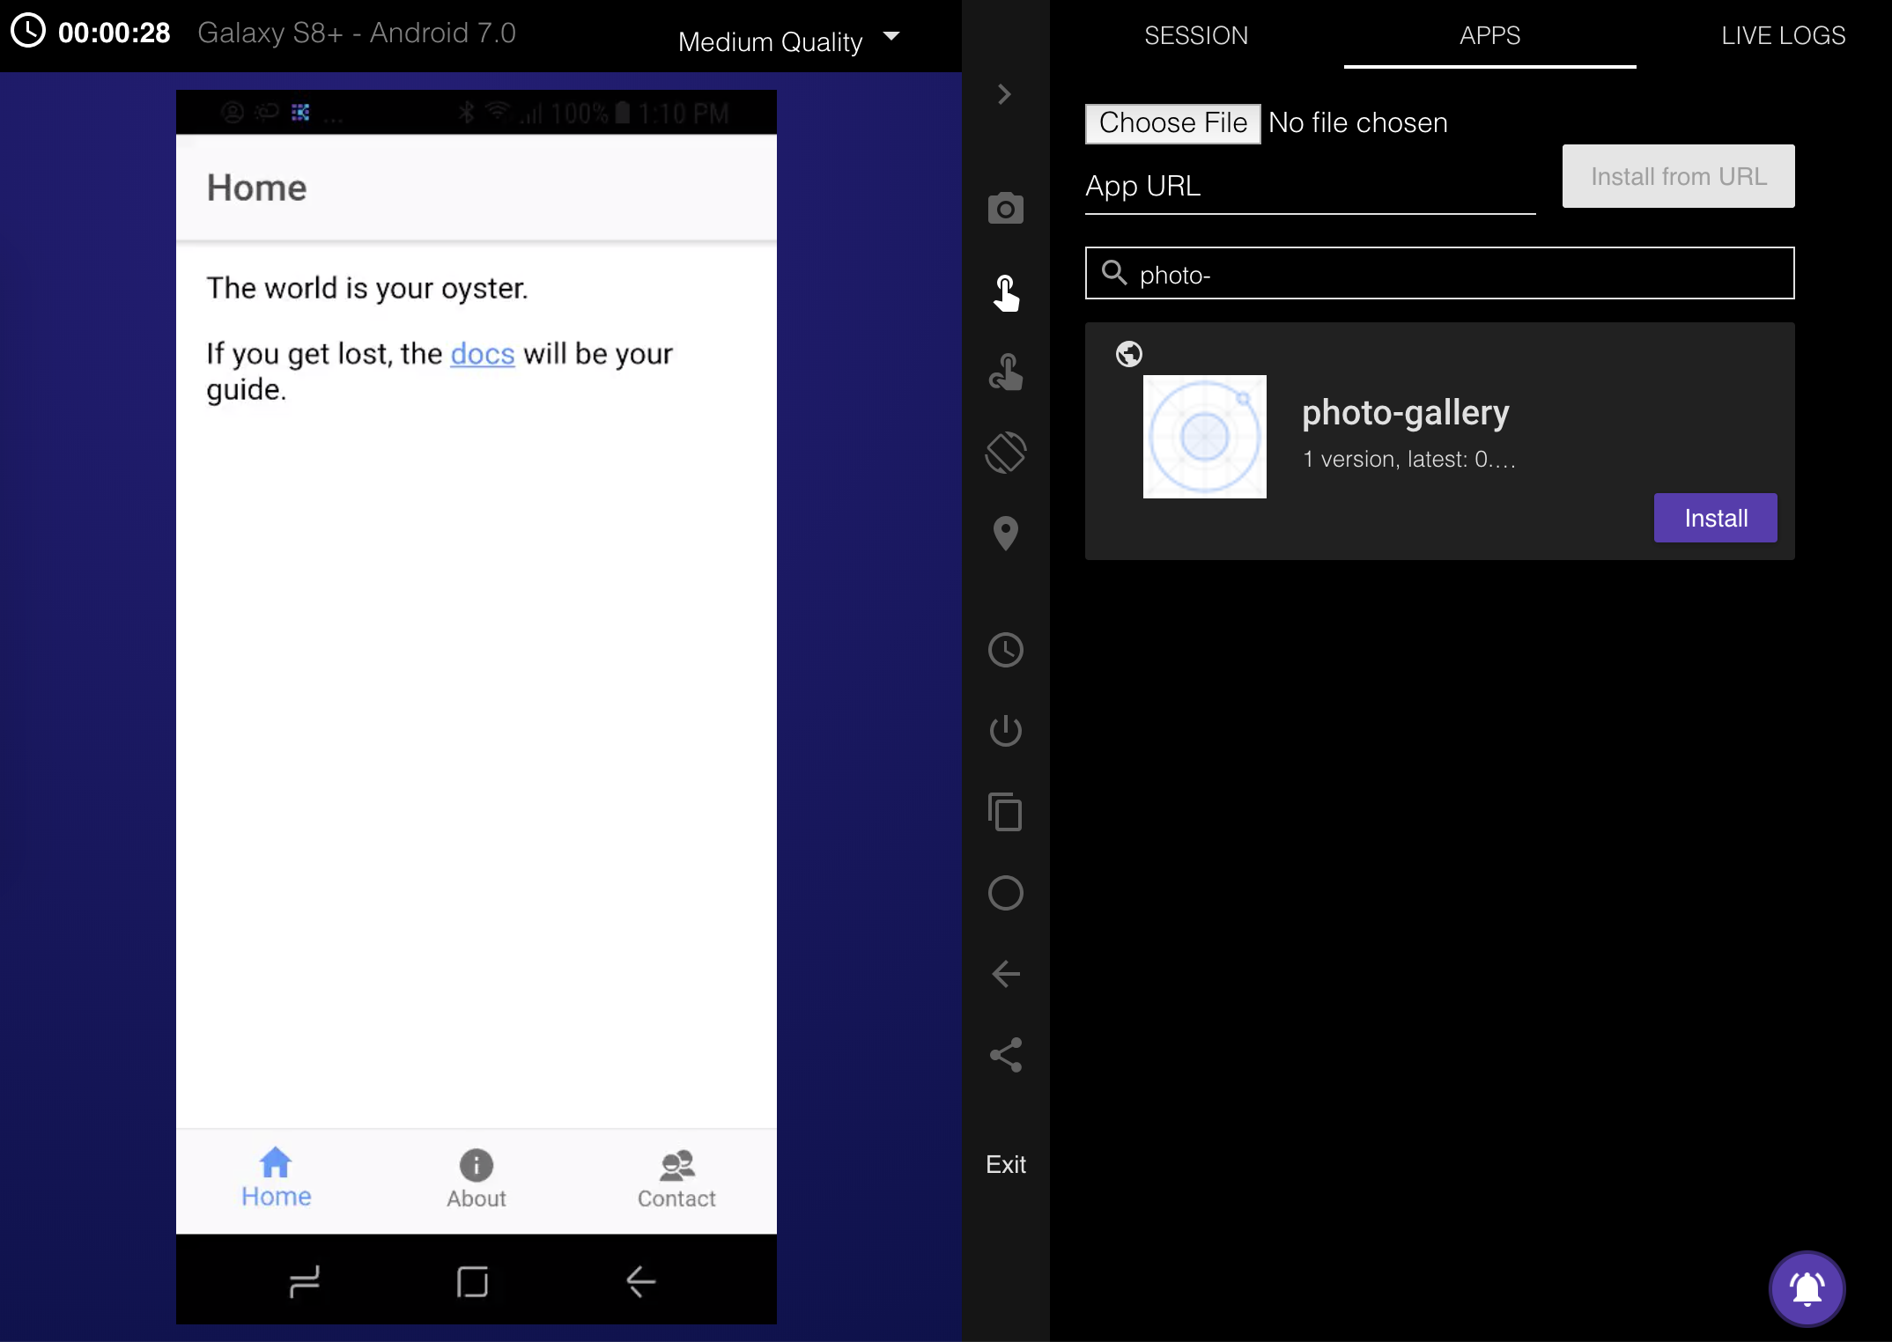Open the Medium Quality dropdown
The height and width of the screenshot is (1342, 1892).
pyautogui.click(x=788, y=41)
